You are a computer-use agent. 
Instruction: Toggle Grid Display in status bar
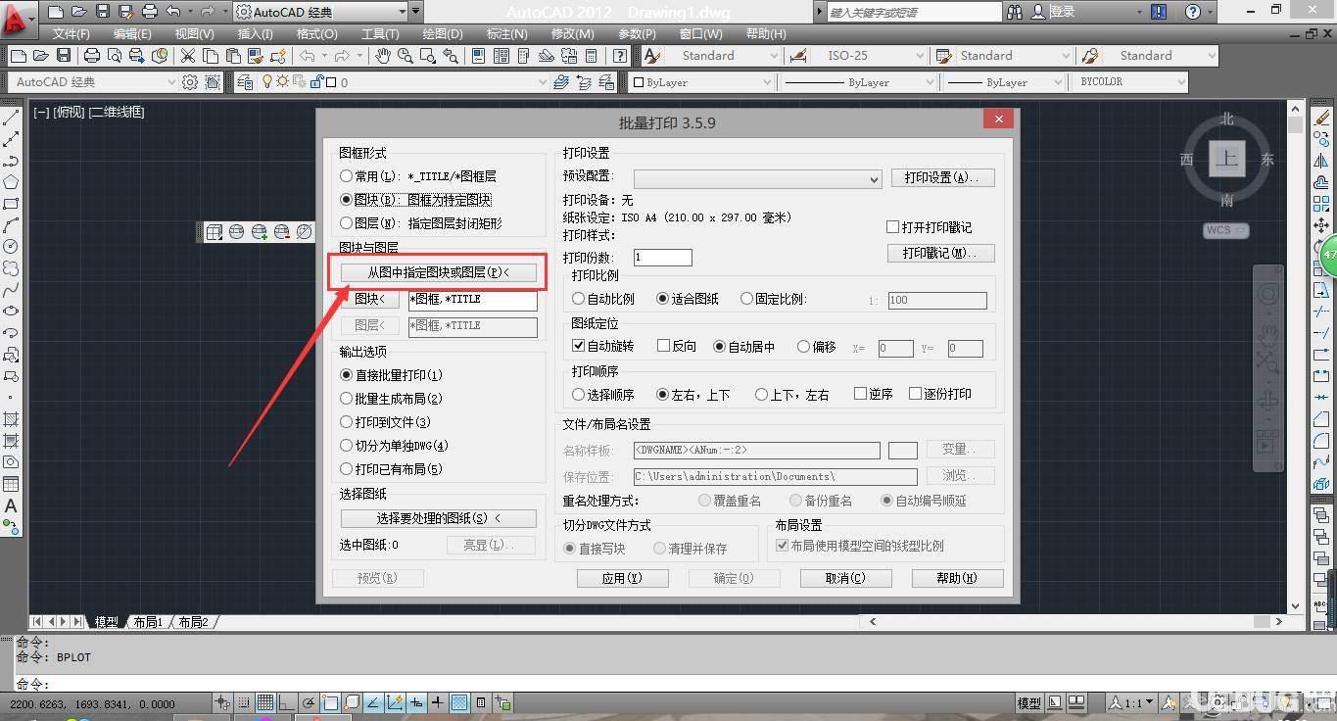coord(265,702)
